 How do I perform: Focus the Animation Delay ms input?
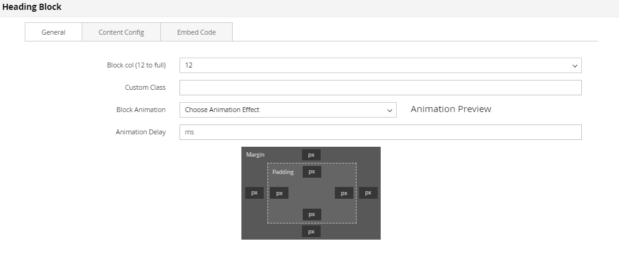click(x=380, y=132)
